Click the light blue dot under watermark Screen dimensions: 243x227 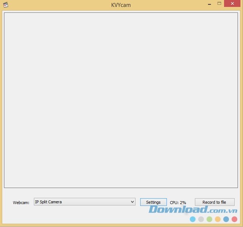tap(193, 219)
